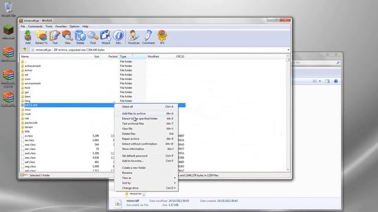Open the Minecraft desktop icon
378x212 pixels.
[x=8, y=32]
